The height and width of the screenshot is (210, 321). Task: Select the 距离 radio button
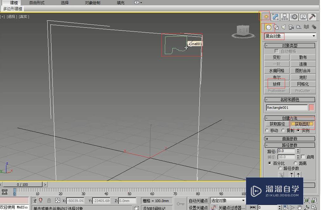pos(295,163)
